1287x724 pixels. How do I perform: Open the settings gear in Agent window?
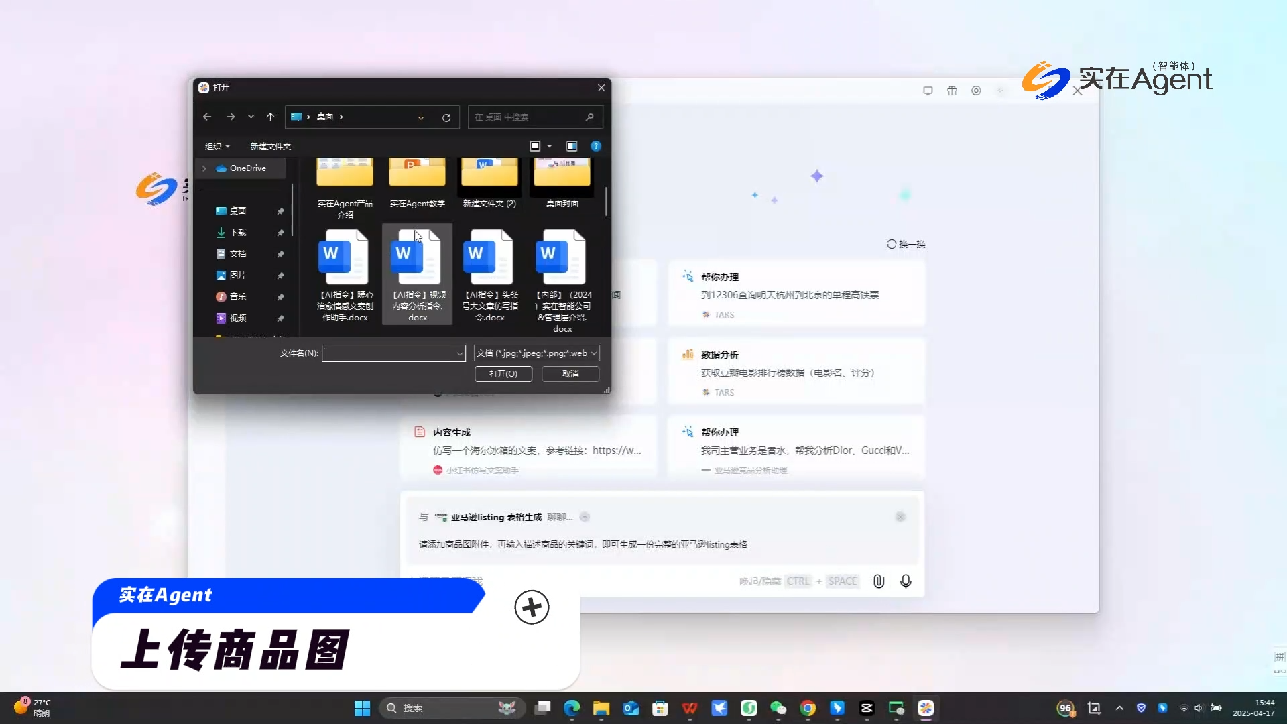(x=976, y=90)
